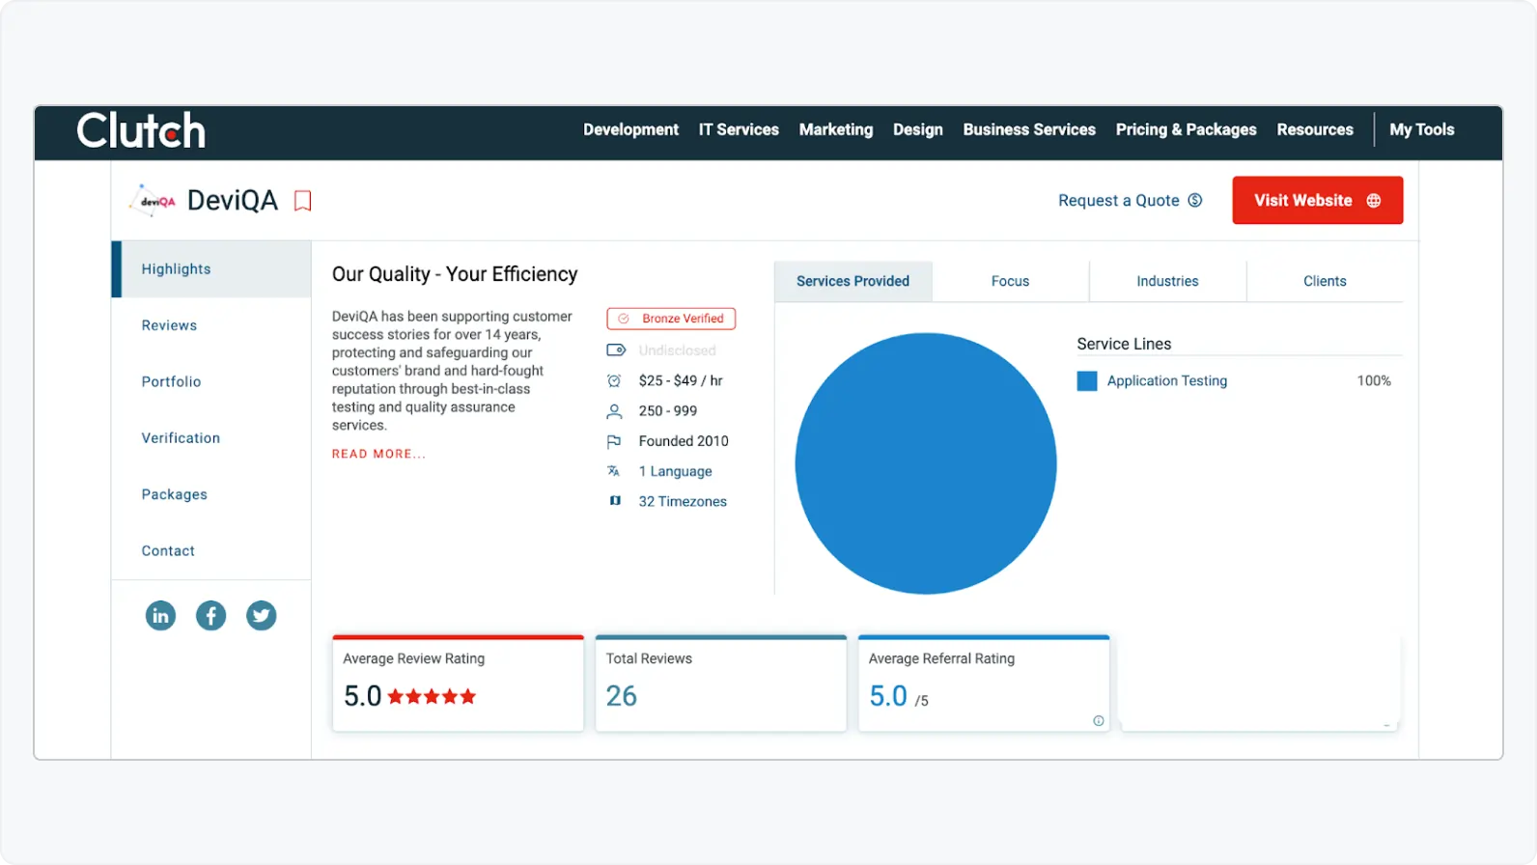The height and width of the screenshot is (865, 1537).
Task: Go to the Reviews section
Action: [x=169, y=325]
